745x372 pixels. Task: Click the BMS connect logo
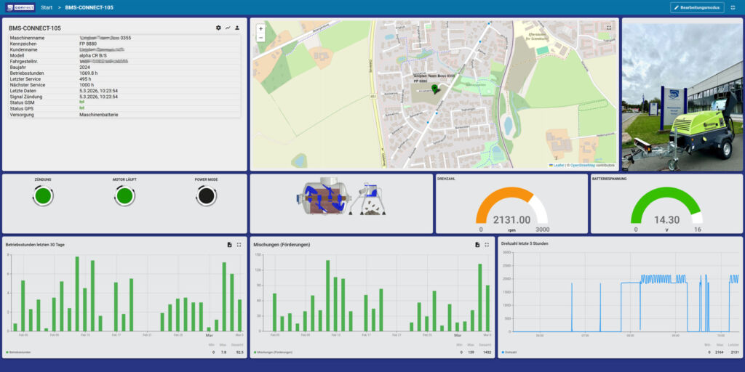20,7
